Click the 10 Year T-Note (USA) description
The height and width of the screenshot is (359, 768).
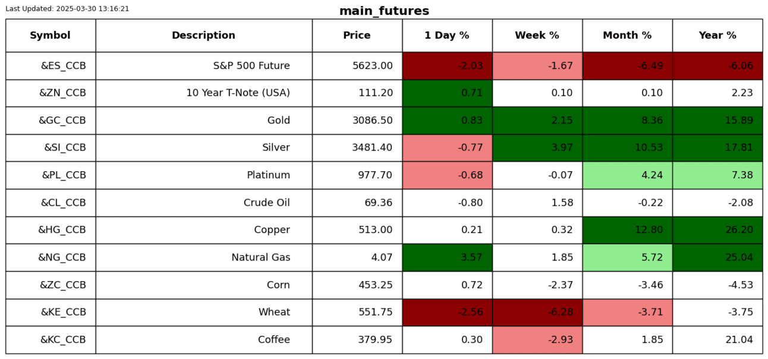point(238,93)
